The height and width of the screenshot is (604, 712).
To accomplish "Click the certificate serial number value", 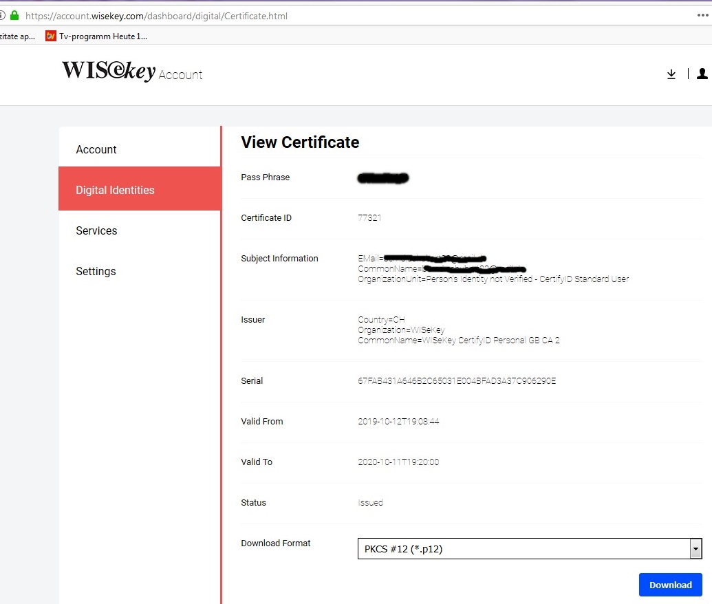I will coord(457,381).
